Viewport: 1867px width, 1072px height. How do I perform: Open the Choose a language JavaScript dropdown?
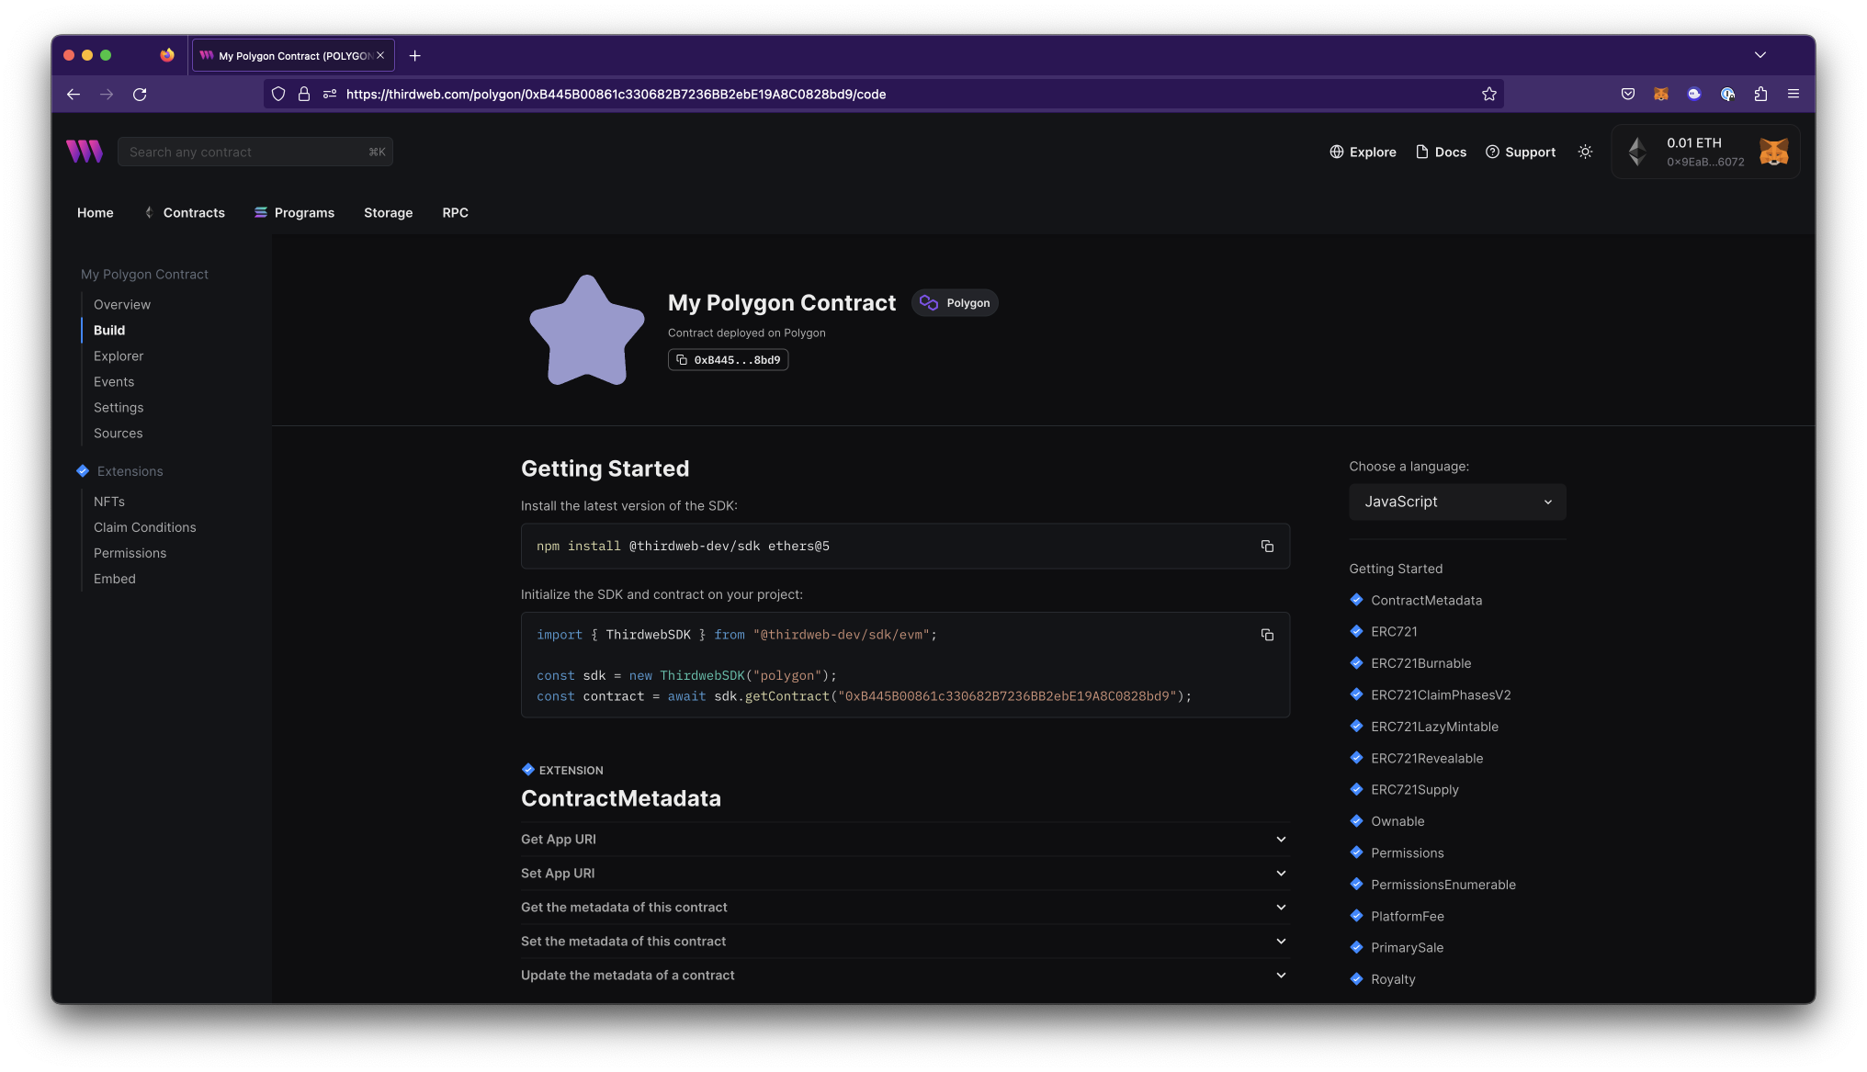point(1457,502)
